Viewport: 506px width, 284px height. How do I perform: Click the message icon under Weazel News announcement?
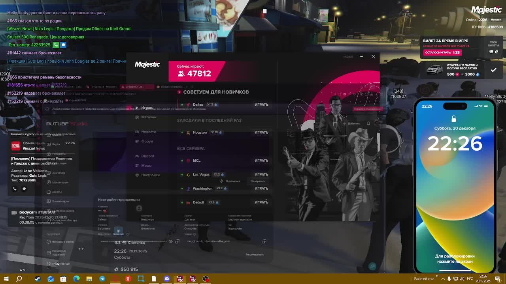pyautogui.click(x=24, y=189)
